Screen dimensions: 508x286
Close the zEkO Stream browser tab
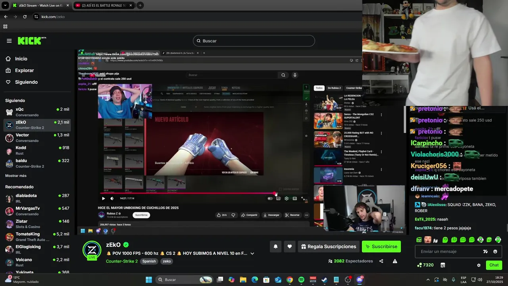click(67, 5)
